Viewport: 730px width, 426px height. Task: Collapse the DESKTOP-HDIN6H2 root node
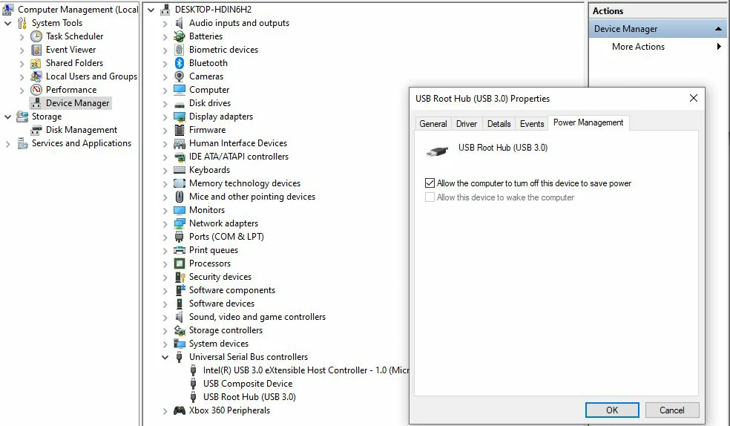click(151, 10)
